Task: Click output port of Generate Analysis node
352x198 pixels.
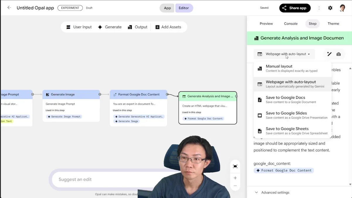Action: click(x=236, y=96)
